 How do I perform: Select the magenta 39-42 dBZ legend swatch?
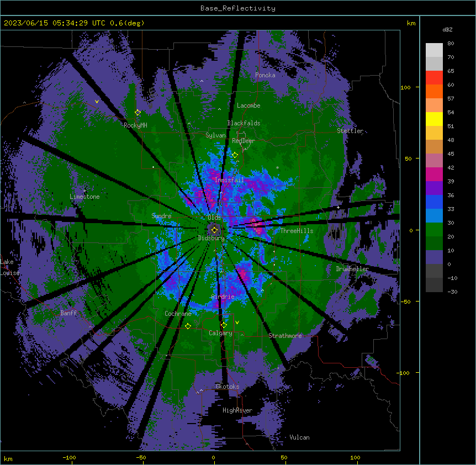click(434, 174)
